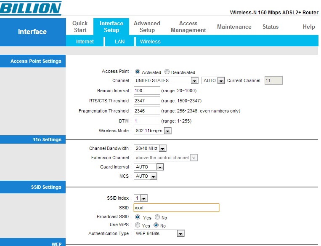This screenshot has height=246, width=321.
Task: Open the Internet sub-menu
Action: (85, 42)
